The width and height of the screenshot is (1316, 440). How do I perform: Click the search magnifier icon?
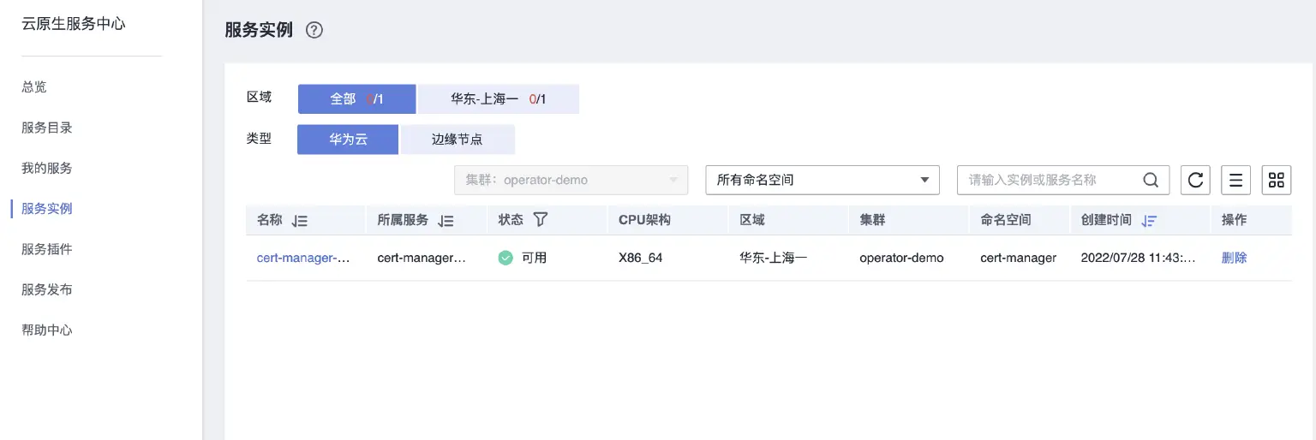click(1151, 180)
